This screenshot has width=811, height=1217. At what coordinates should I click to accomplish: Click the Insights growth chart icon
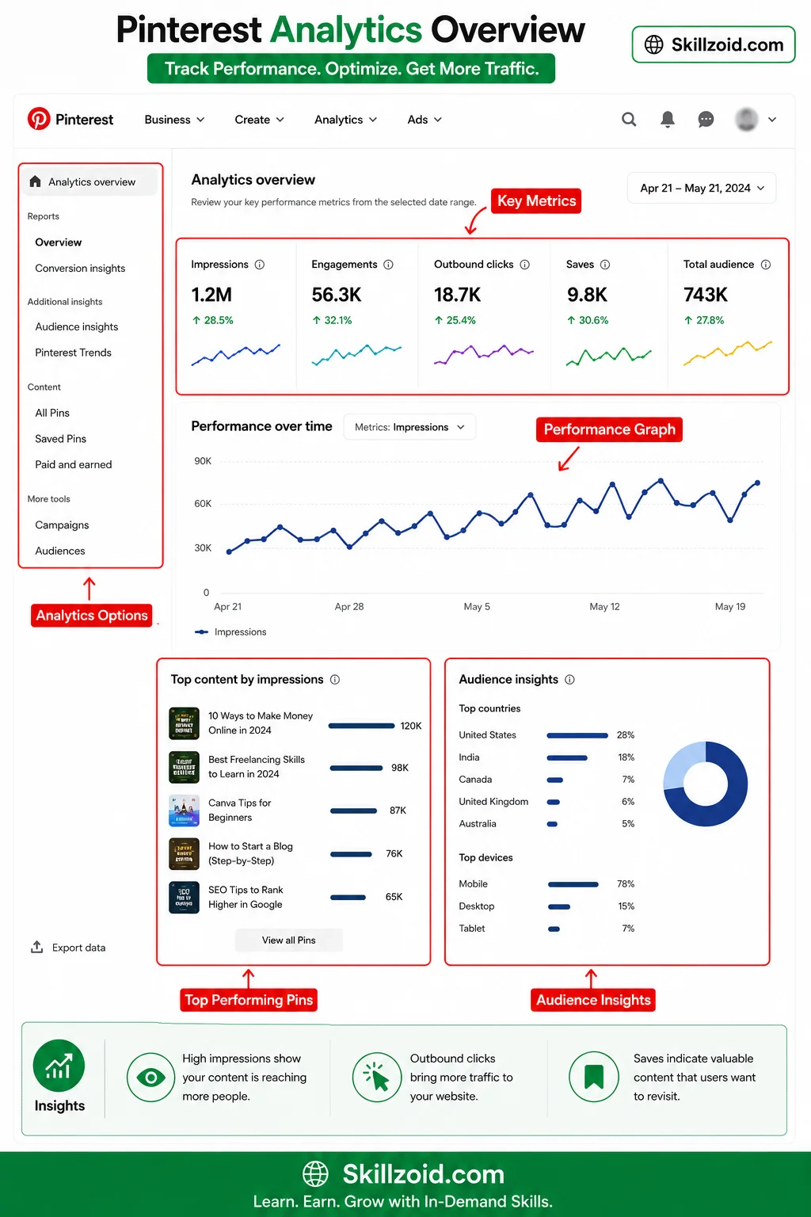pos(59,1066)
